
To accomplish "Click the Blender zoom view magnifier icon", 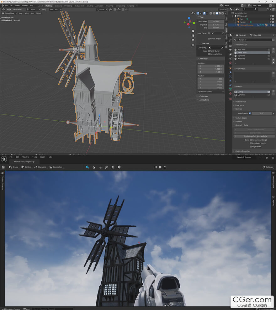I will click(193, 31).
